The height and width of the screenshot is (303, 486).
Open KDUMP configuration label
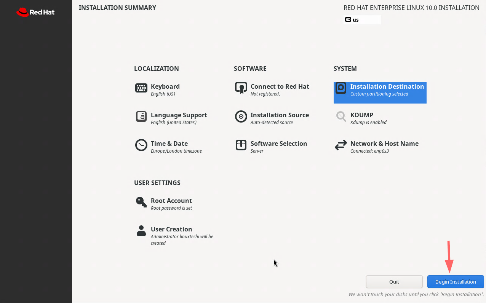[x=362, y=115]
